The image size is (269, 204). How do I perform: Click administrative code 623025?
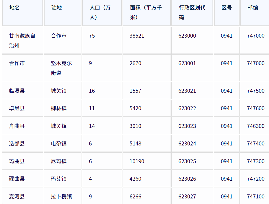[x=187, y=161]
